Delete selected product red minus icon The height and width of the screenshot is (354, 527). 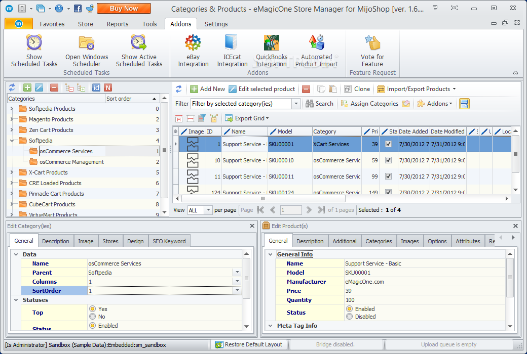(306, 89)
